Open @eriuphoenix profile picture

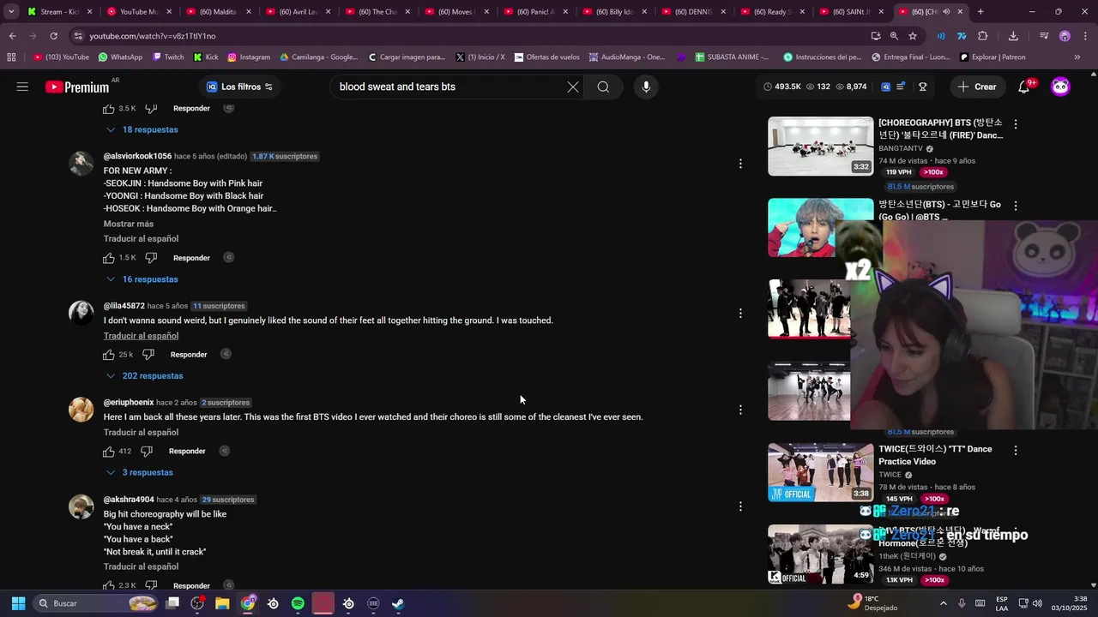coord(81,410)
